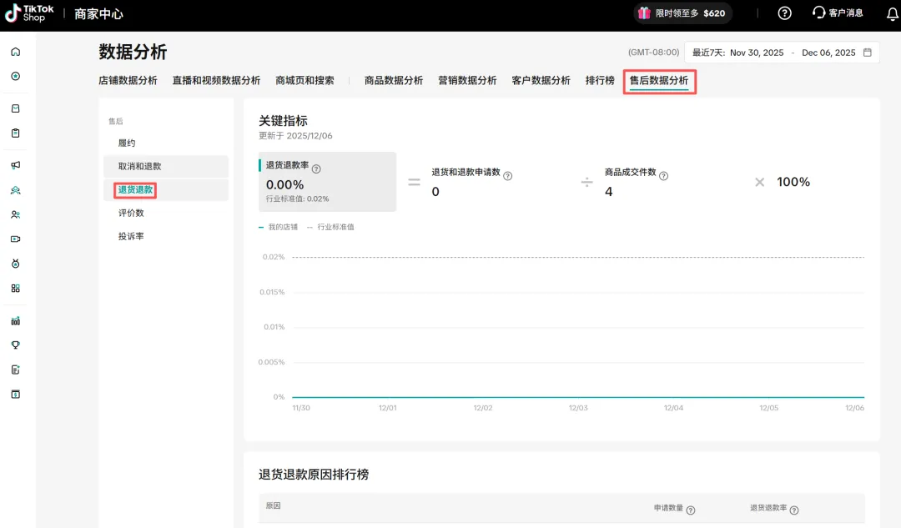Open the data analytics chart sidebar icon
Screen dimensions: 901x528
coord(15,320)
